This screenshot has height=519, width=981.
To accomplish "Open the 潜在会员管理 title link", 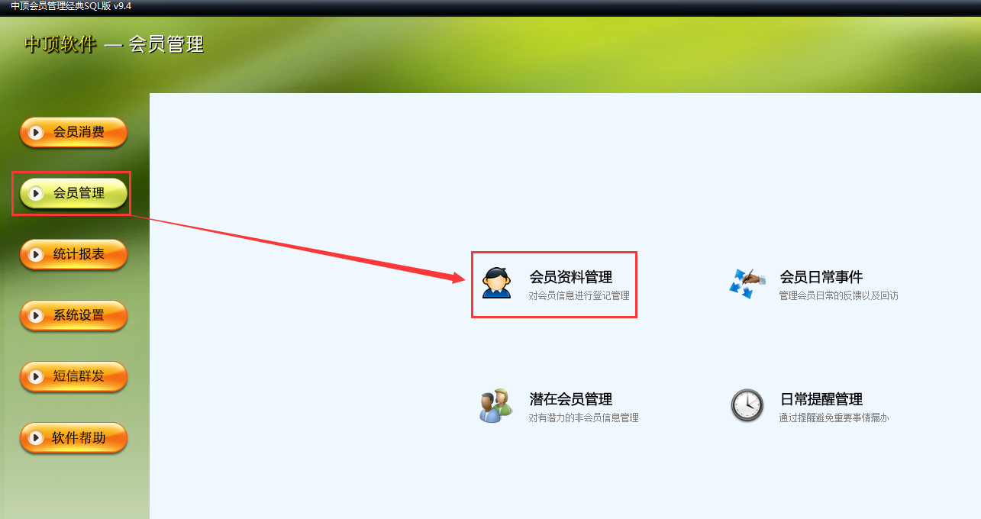I will click(570, 399).
